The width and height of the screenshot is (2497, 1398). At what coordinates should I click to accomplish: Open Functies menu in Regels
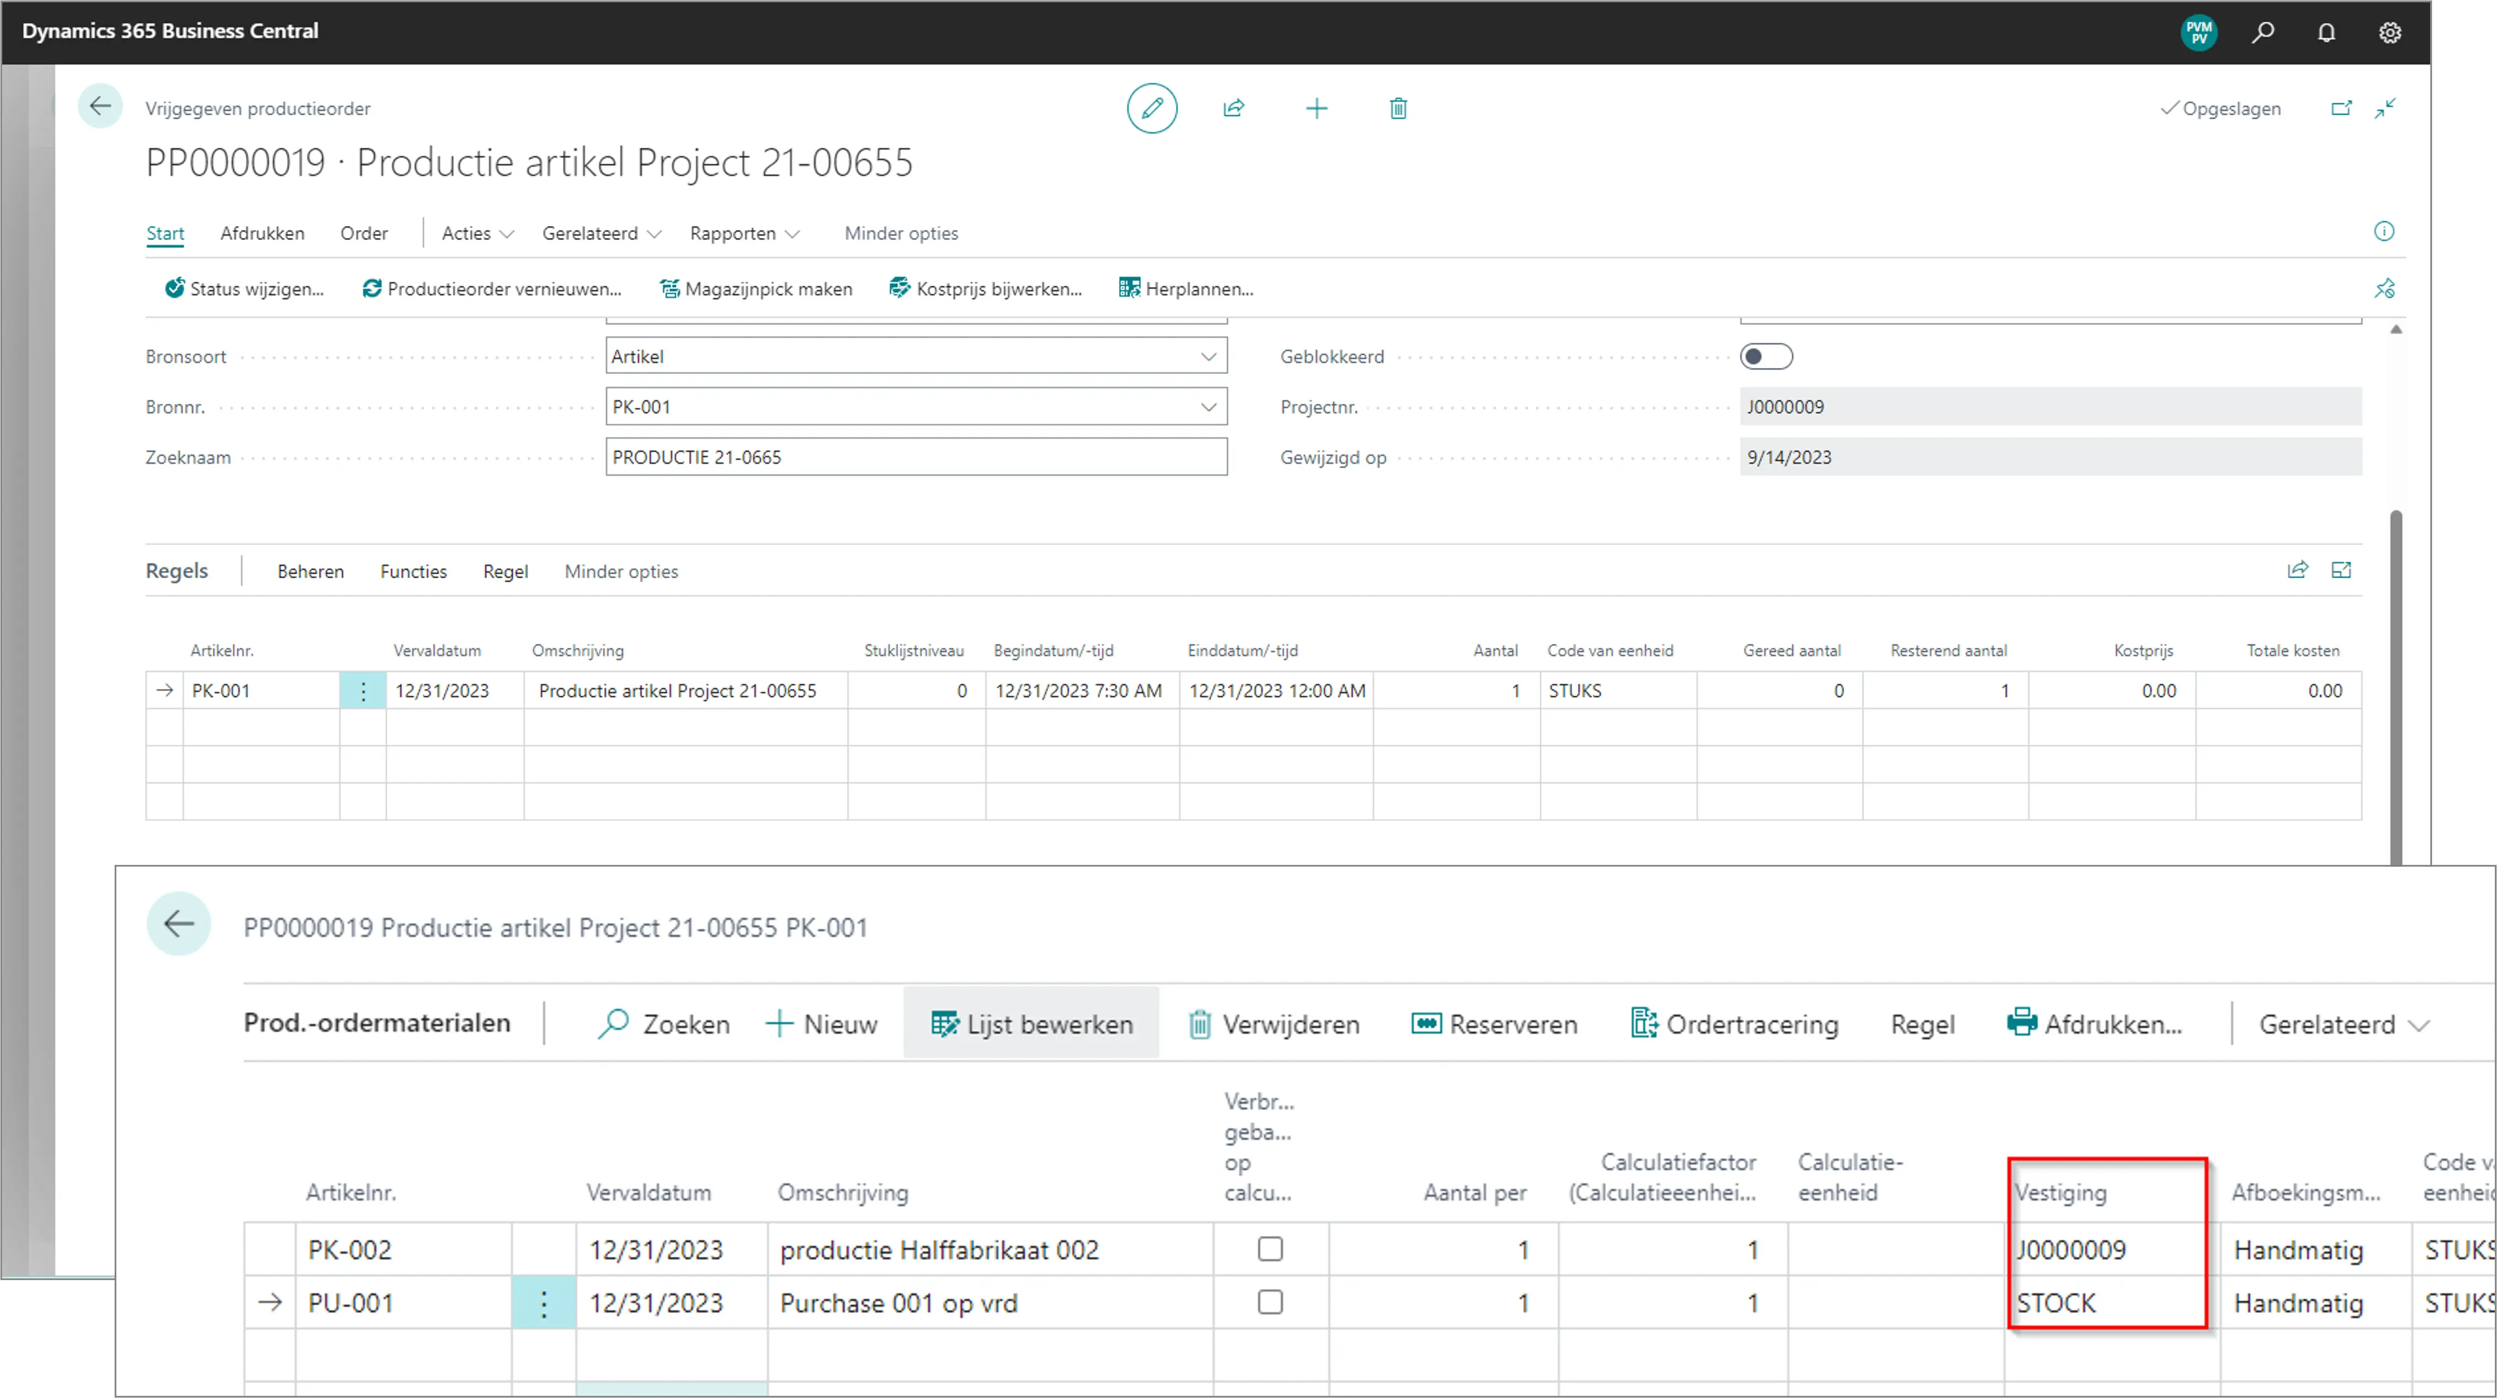(413, 572)
